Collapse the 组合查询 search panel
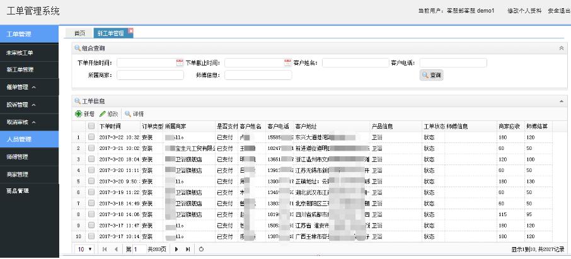The height and width of the screenshot is (259, 571). [561, 48]
